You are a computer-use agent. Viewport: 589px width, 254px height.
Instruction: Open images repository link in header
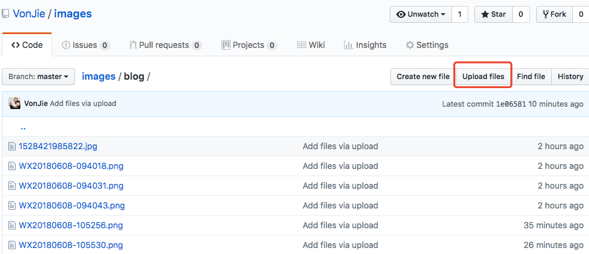click(73, 14)
